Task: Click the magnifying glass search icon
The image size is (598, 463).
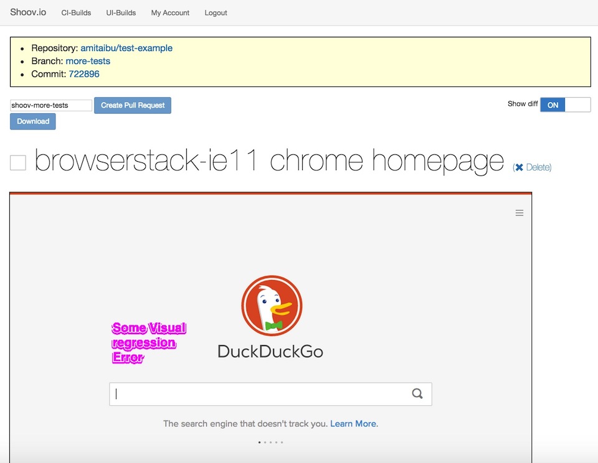Action: [417, 394]
